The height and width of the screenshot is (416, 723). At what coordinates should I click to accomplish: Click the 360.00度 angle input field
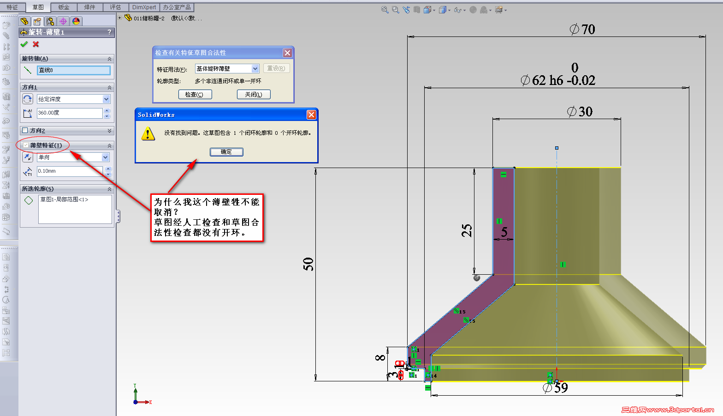click(70, 113)
